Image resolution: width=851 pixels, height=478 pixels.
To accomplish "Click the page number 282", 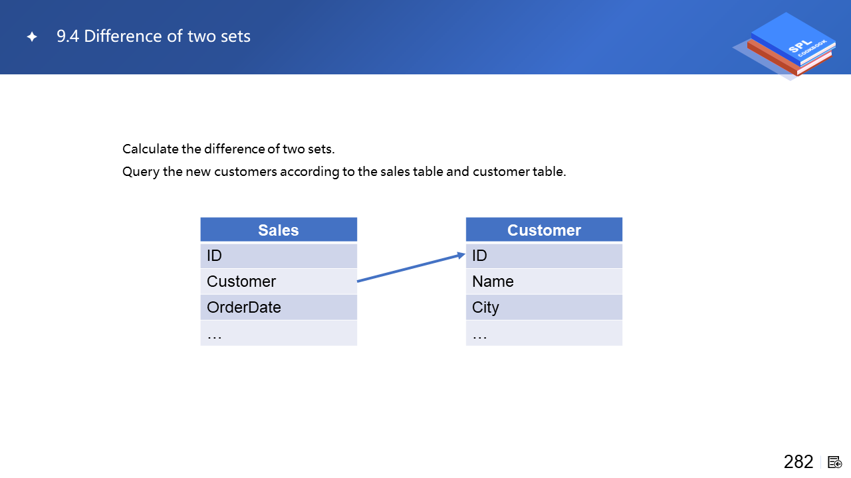I will pos(798,462).
